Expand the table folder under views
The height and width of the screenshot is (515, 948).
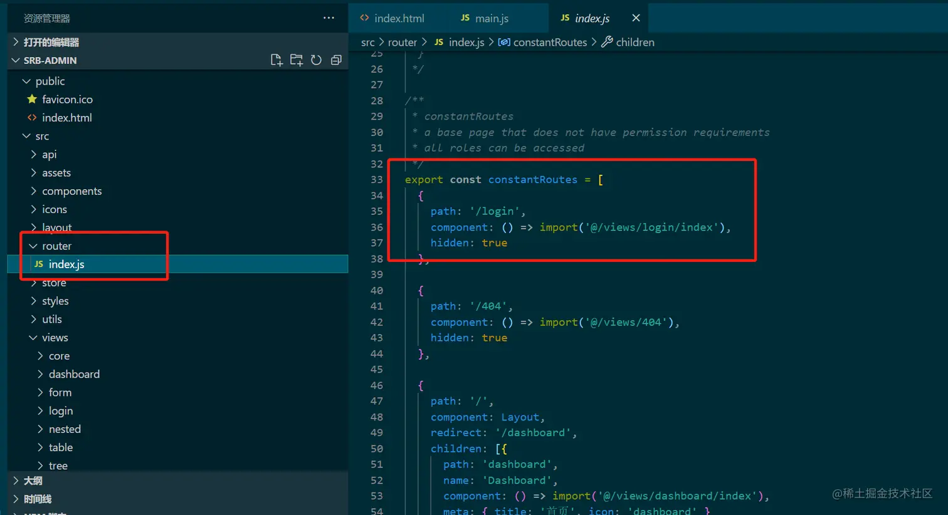(x=177, y=447)
